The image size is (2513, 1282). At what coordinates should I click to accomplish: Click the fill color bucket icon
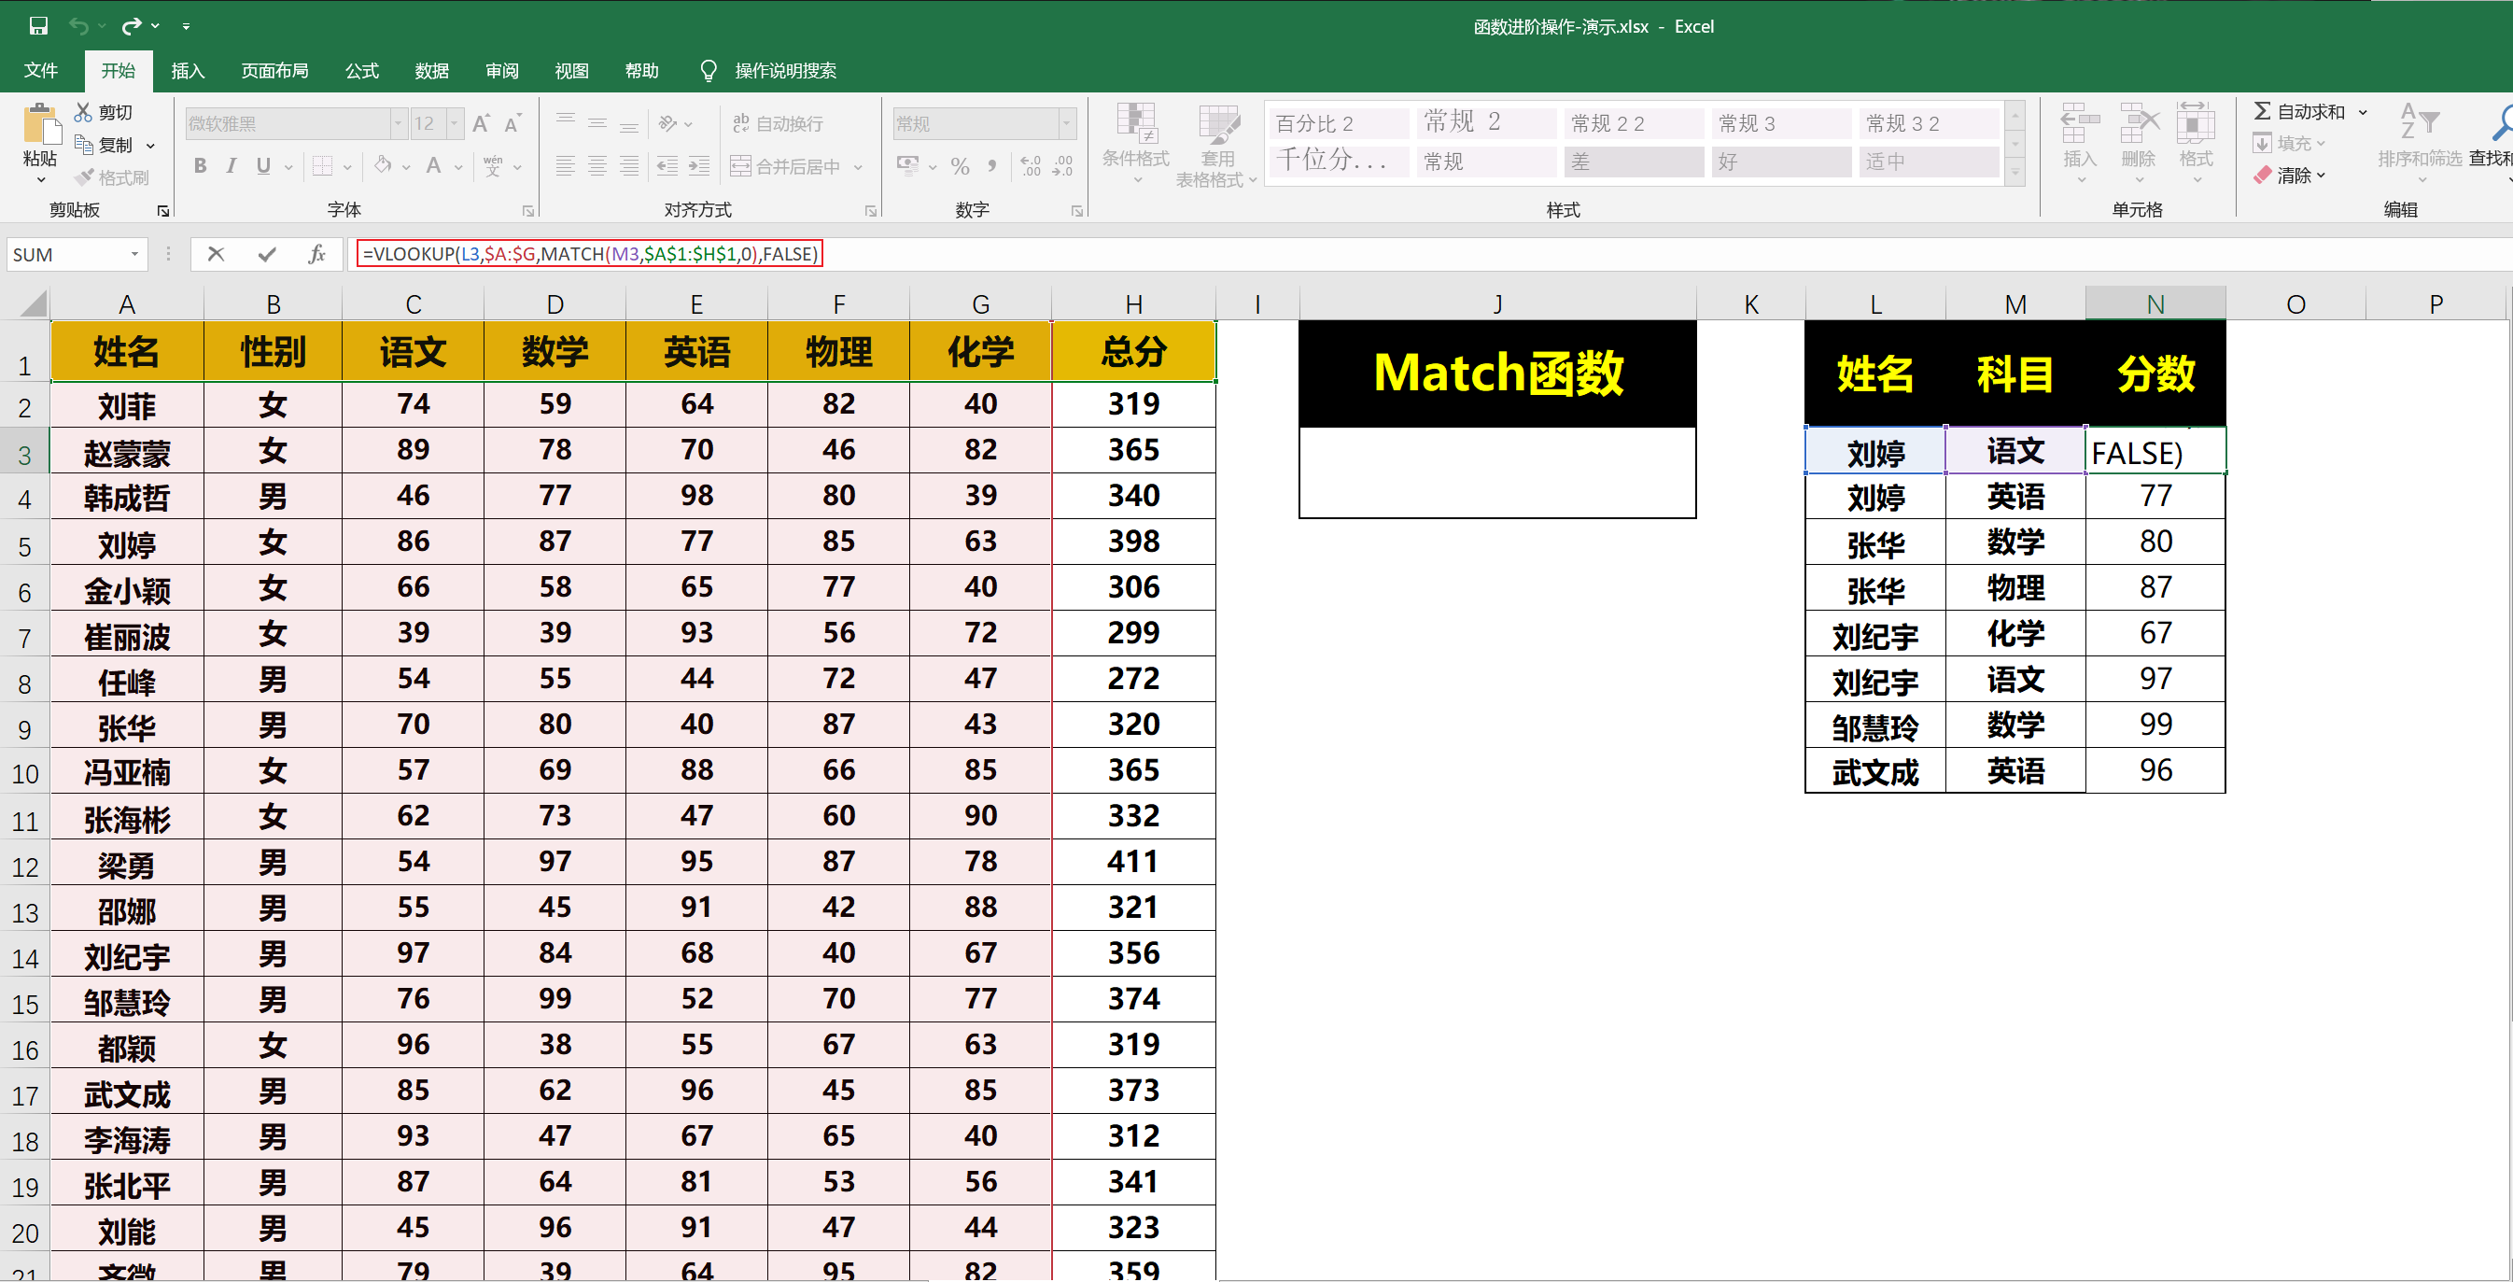[384, 165]
